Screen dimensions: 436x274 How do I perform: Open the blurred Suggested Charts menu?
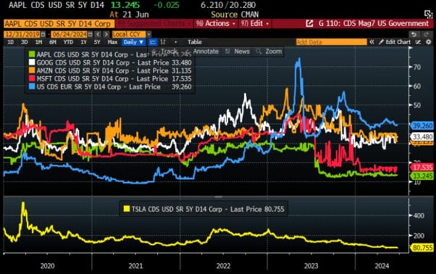pos(154,24)
